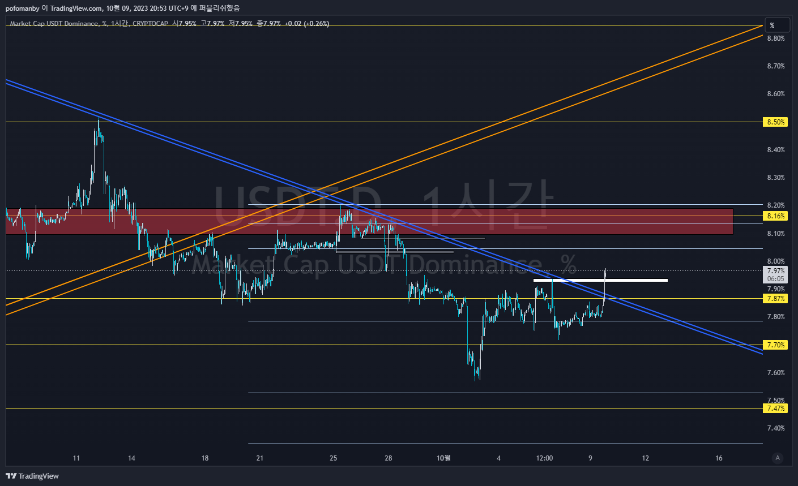Click the 8.00% axis value
This screenshot has width=798, height=486.
tap(776, 261)
